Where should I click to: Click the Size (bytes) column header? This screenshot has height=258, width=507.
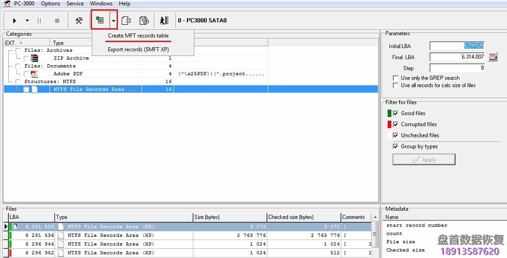pyautogui.click(x=230, y=217)
